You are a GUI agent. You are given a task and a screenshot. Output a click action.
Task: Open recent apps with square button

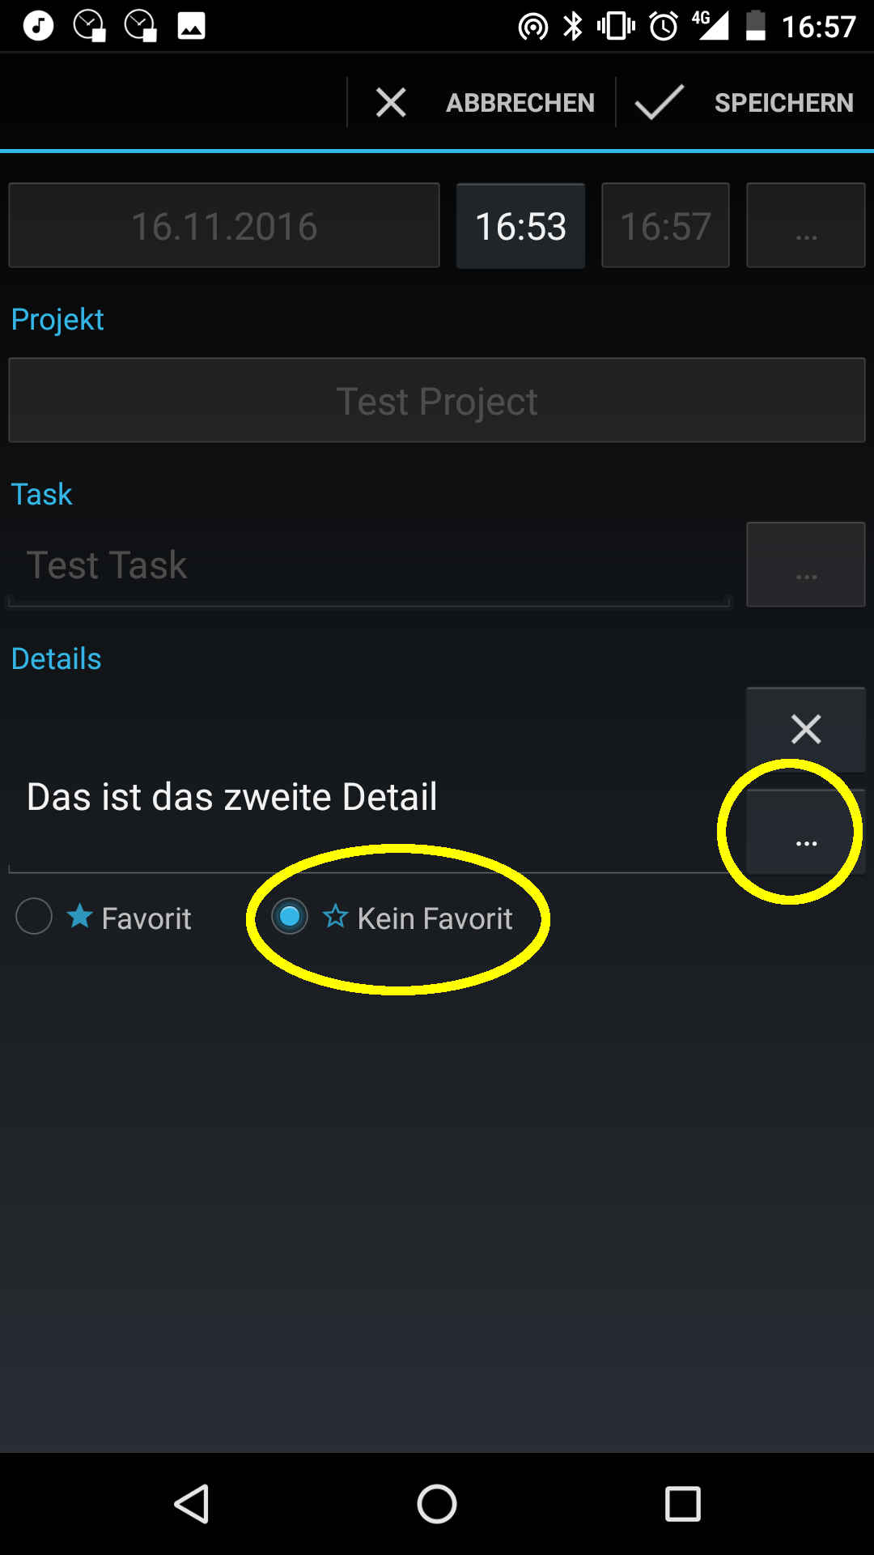click(x=682, y=1504)
